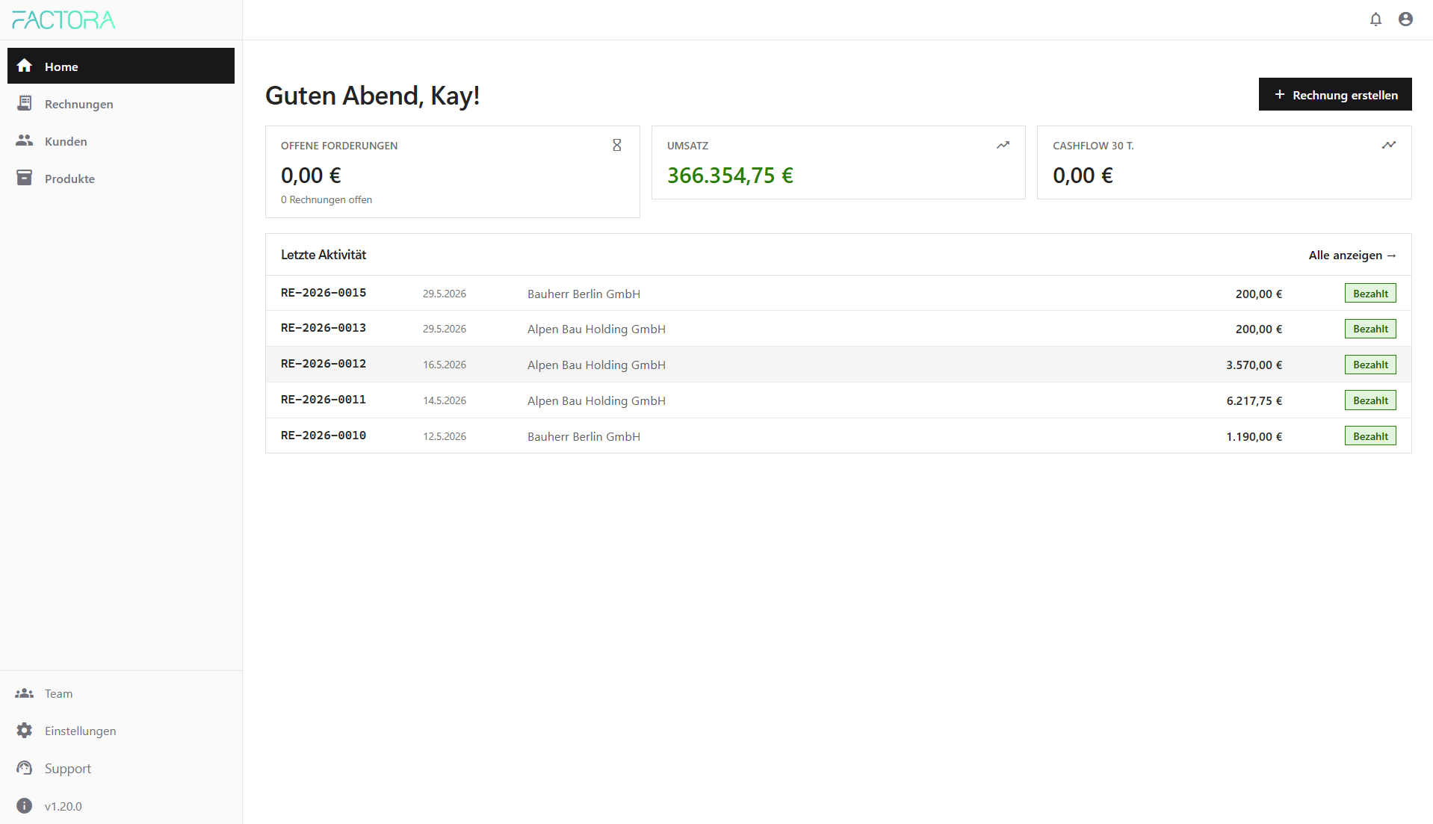Open Einstellungen in sidebar
This screenshot has height=824, width=1433.
[121, 731]
